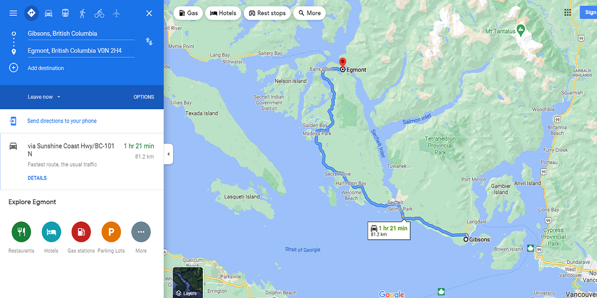The height and width of the screenshot is (298, 597).
Task: Click the Gibsons starting point field
Action: tap(81, 34)
